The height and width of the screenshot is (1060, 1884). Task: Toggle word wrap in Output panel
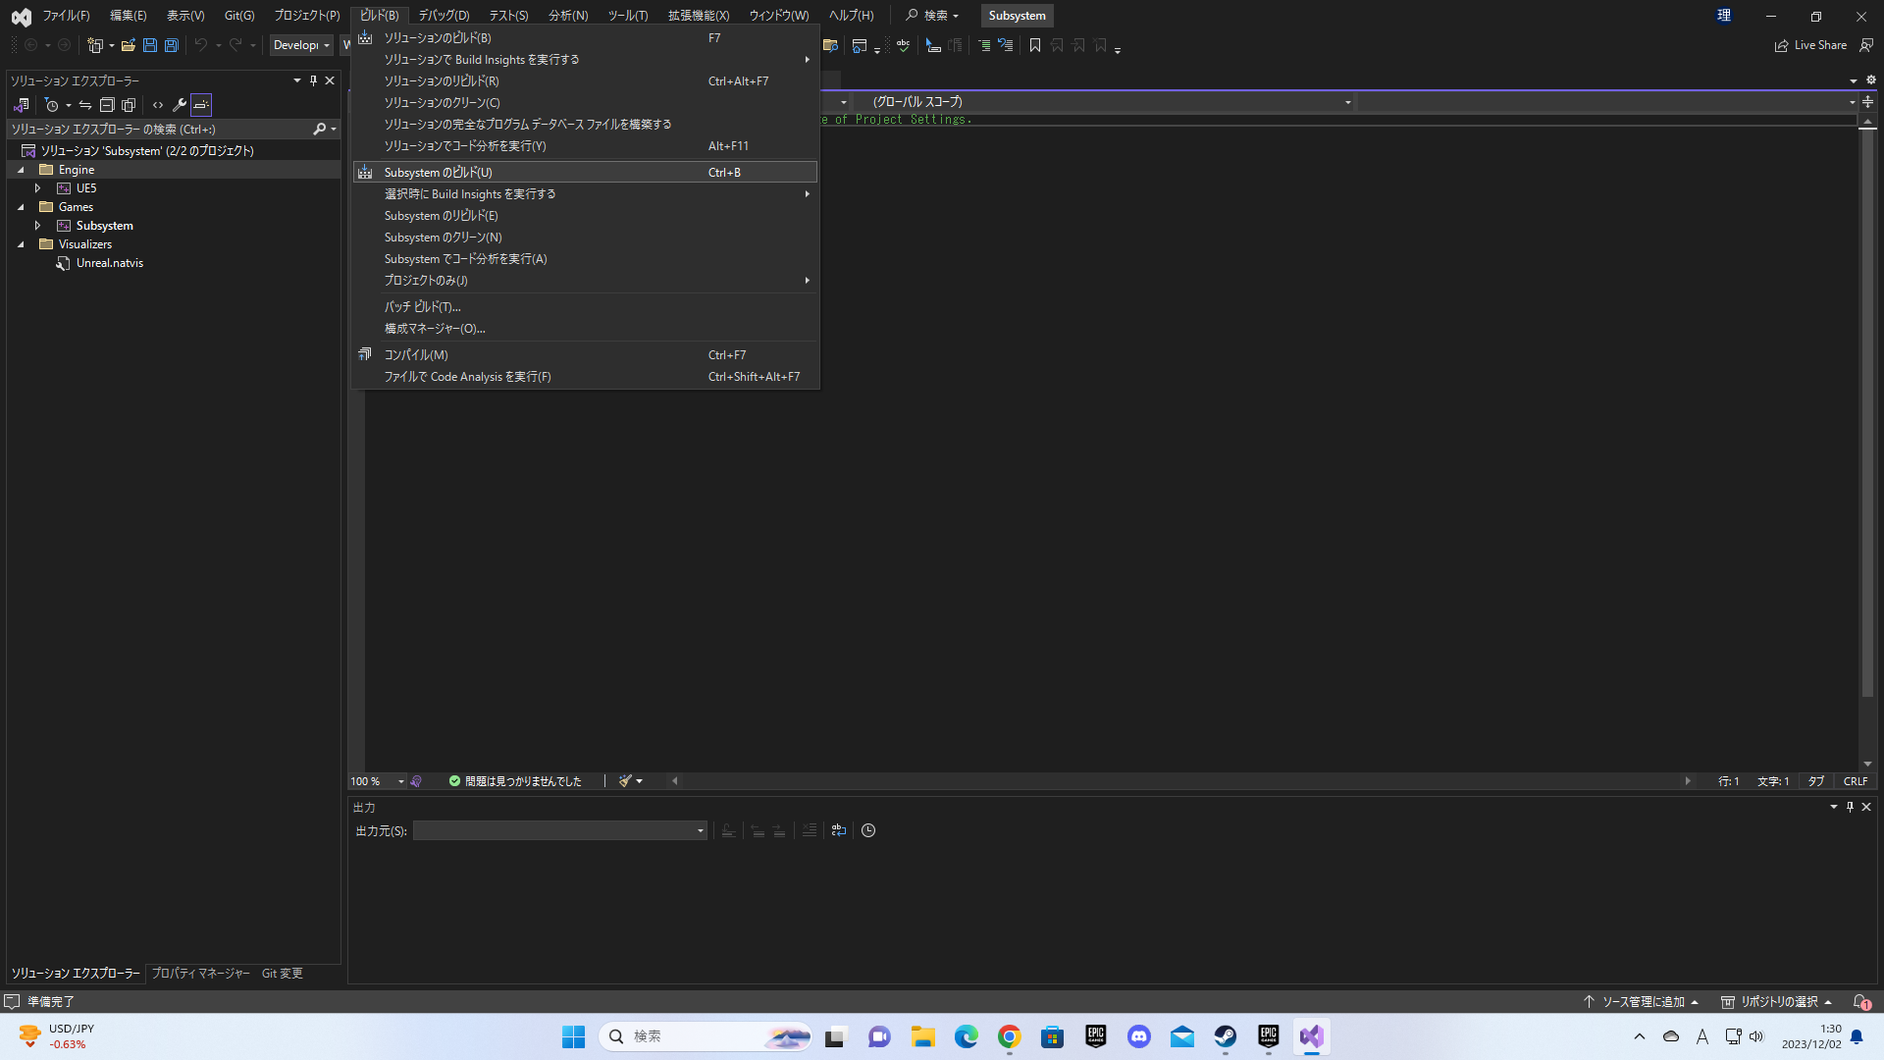(x=838, y=830)
